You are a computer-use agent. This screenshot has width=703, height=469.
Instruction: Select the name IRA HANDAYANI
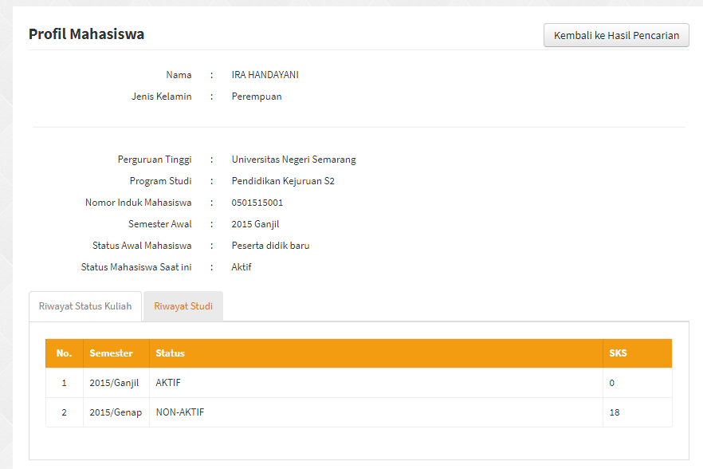(265, 75)
